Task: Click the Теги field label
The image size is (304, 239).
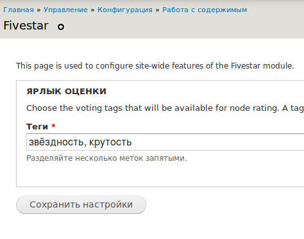Action: coord(37,127)
